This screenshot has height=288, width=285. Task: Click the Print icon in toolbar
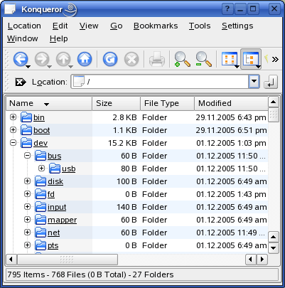click(157, 59)
